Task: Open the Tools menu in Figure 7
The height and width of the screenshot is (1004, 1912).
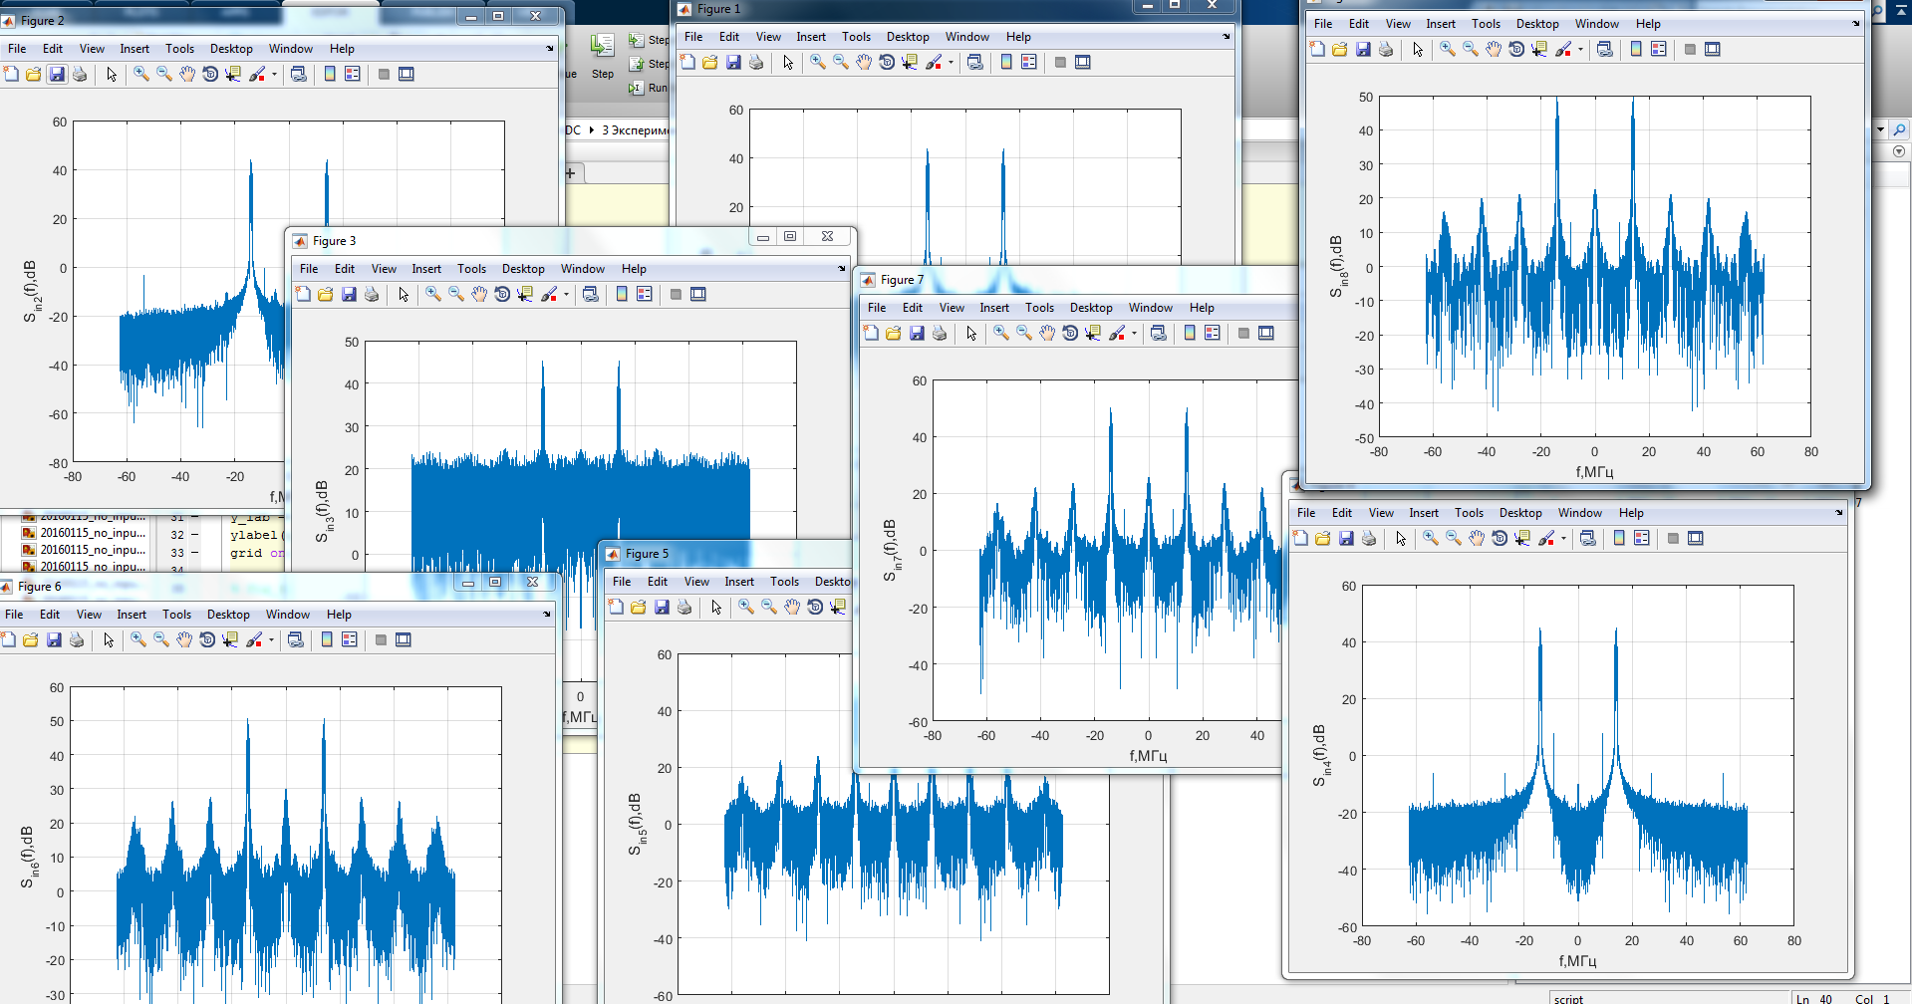Action: coord(1039,308)
